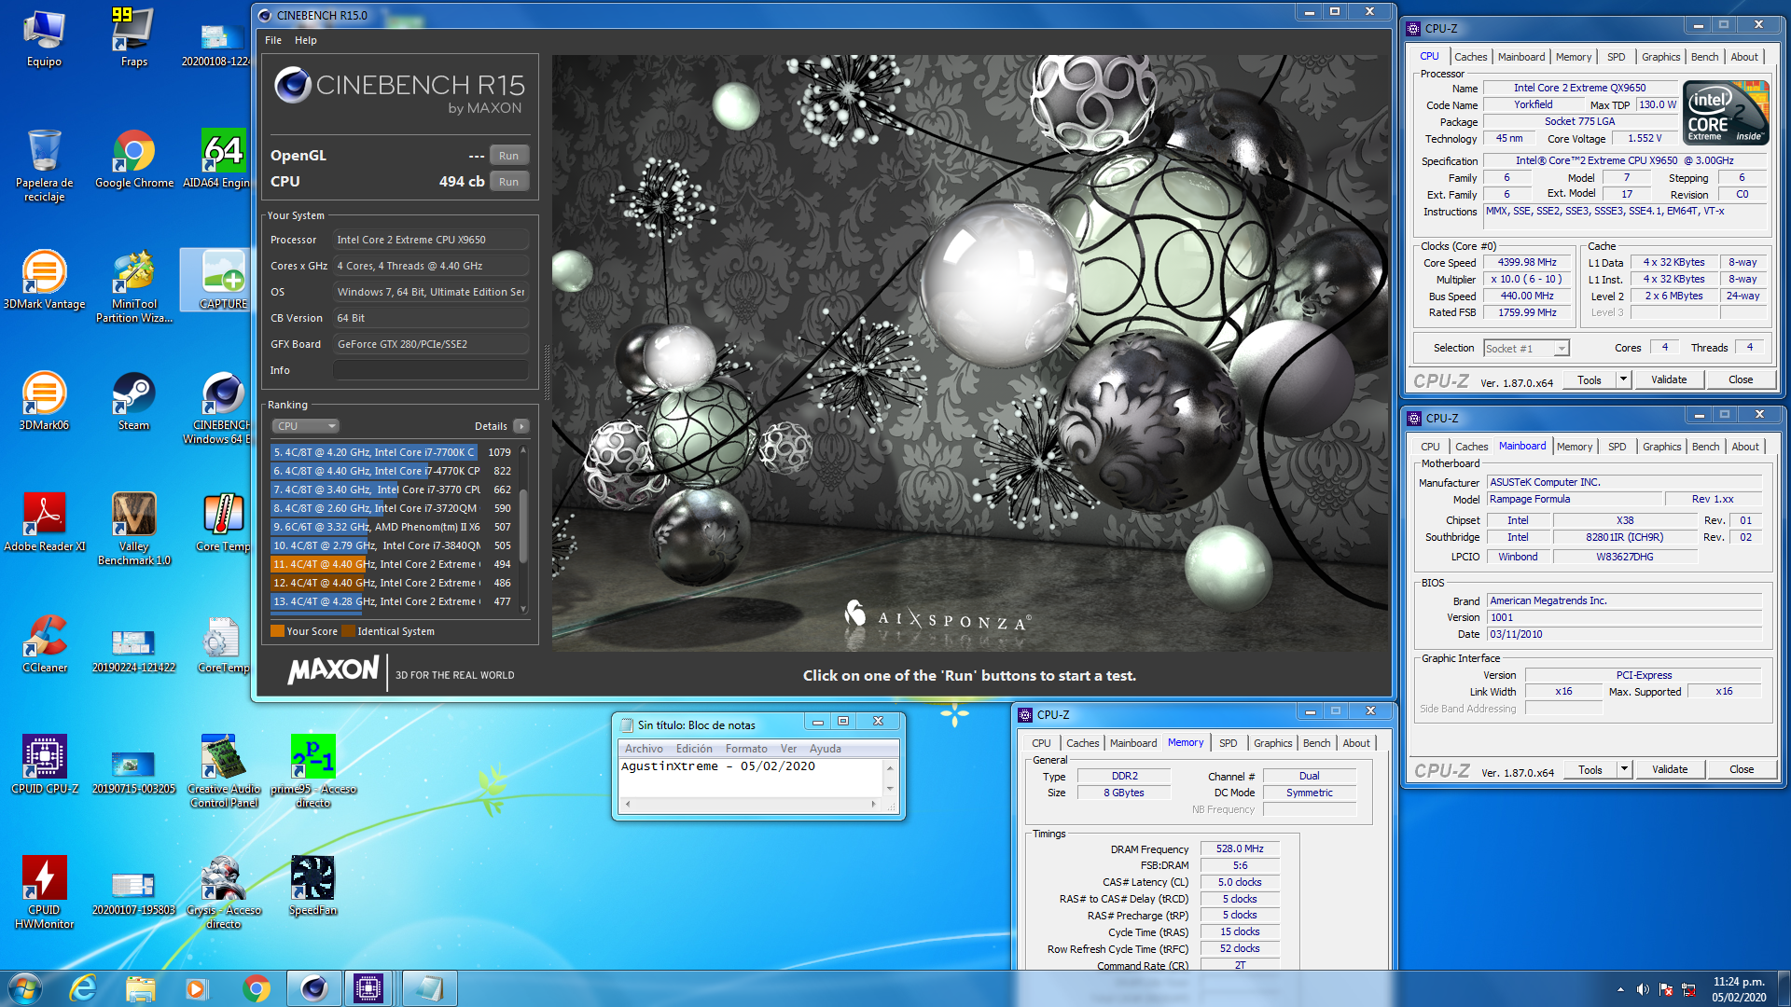This screenshot has width=1791, height=1007.
Task: Select ranking row 11 with score 494
Action: coord(392,564)
